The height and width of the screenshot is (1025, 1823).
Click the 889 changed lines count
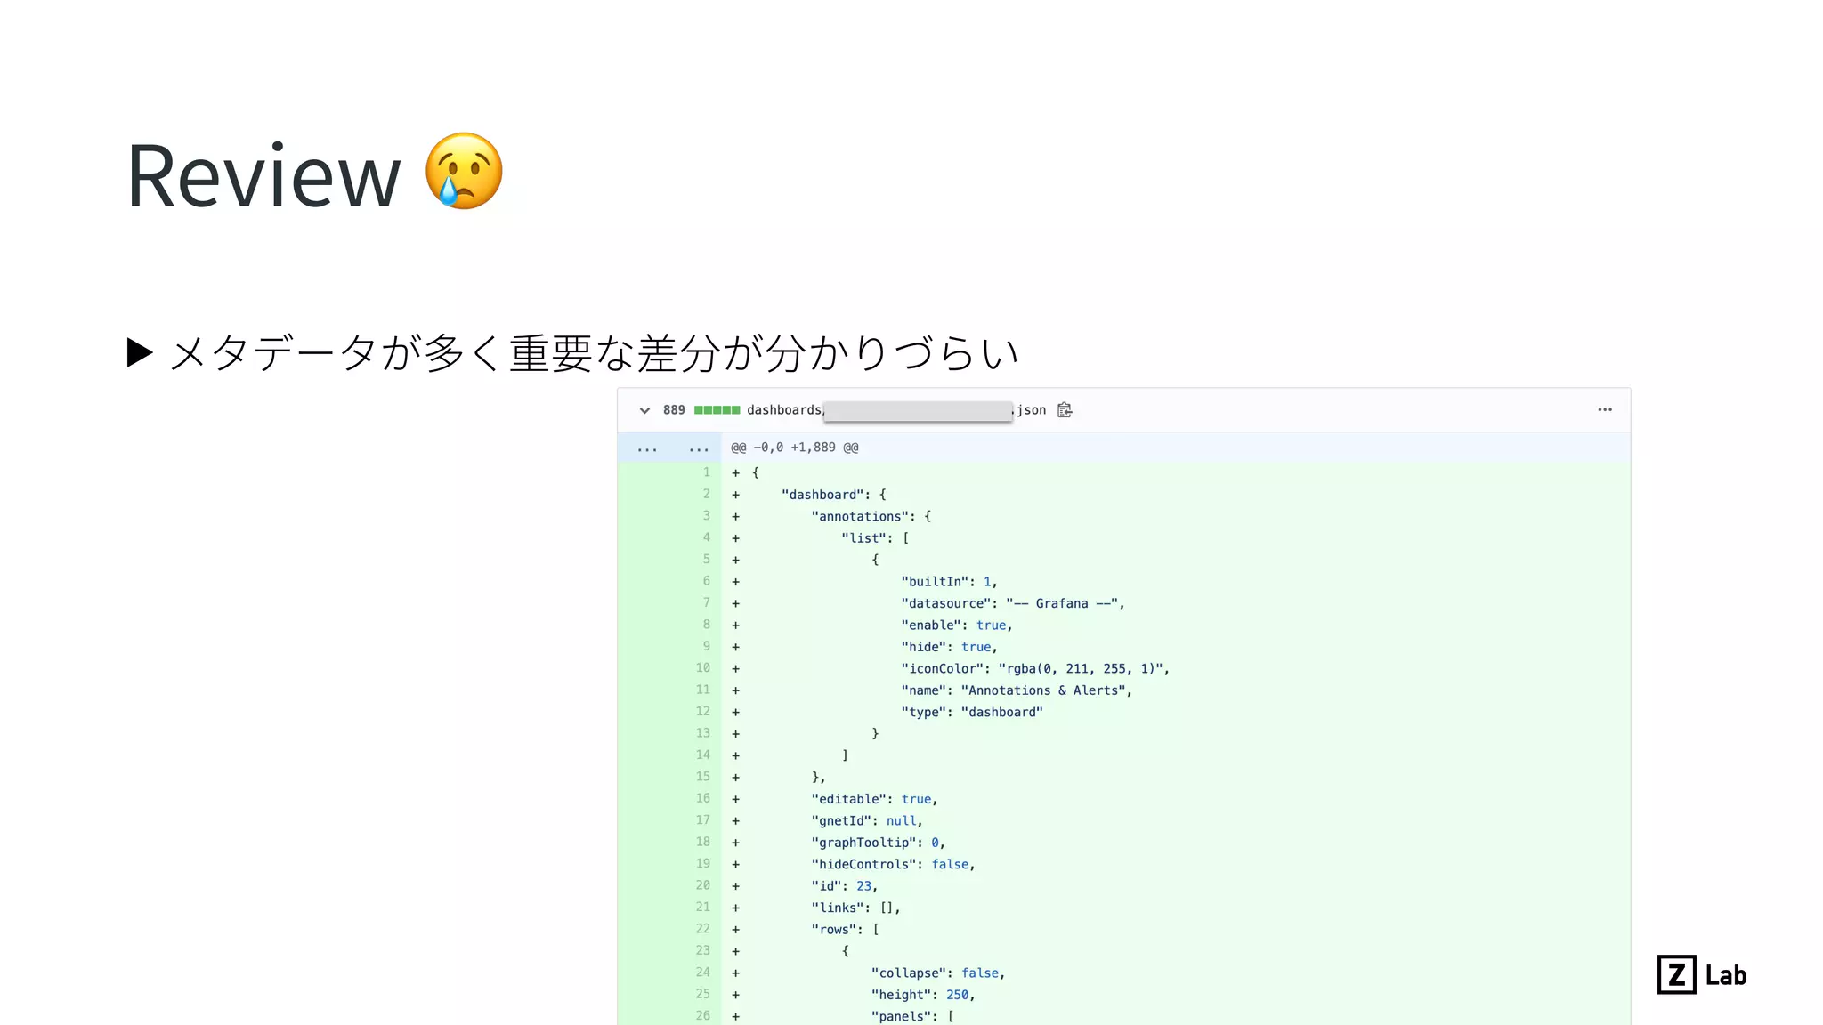[x=674, y=410]
